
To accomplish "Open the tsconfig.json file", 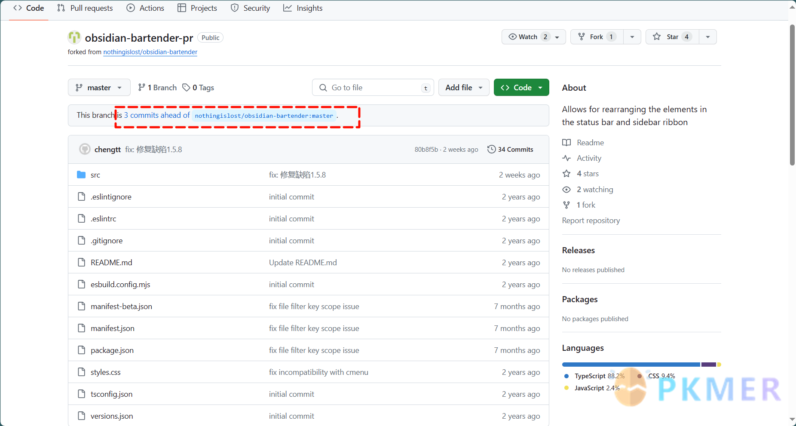I will point(111,394).
